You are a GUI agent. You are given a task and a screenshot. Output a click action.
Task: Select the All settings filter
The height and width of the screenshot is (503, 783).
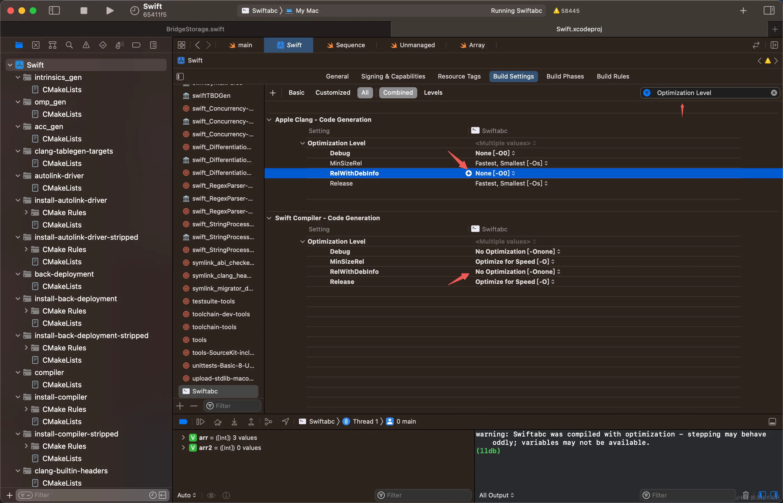pyautogui.click(x=365, y=93)
